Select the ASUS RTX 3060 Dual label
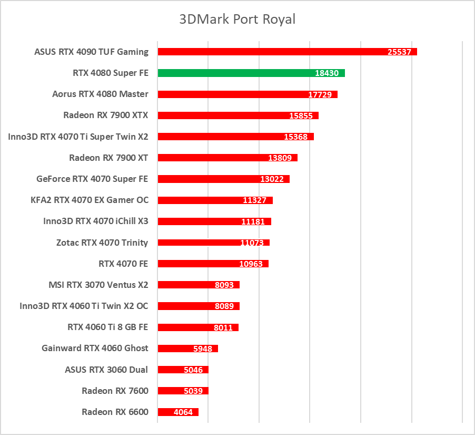Screen dimensions: 475x435 pos(106,370)
